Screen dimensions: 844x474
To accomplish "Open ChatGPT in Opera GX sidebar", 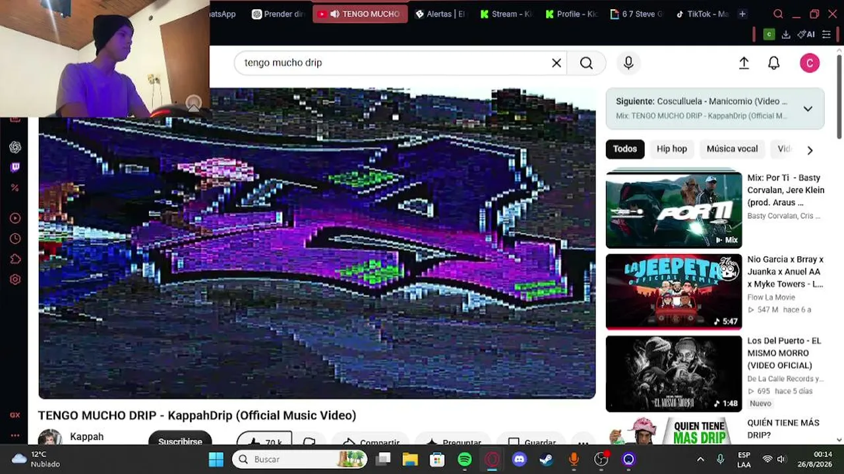I will point(15,147).
